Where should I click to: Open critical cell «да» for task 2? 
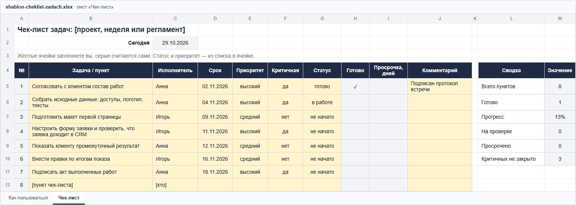click(285, 102)
